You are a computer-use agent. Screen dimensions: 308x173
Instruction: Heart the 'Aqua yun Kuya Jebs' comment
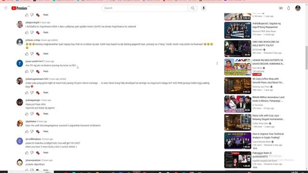(38, 114)
